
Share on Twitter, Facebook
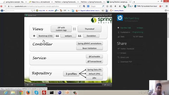(127, 49)
